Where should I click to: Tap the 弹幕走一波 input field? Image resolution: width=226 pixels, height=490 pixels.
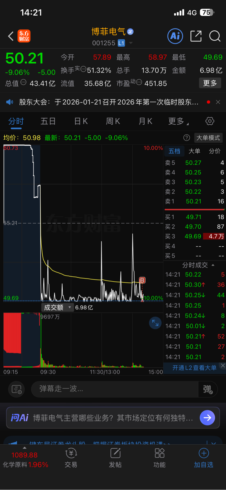coord(115,389)
